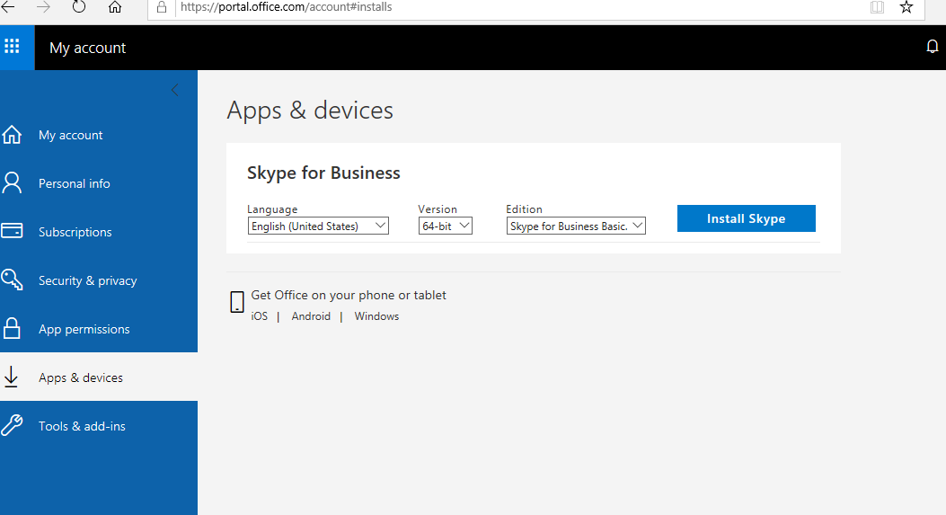
Task: Open the Android link
Action: [x=311, y=316]
